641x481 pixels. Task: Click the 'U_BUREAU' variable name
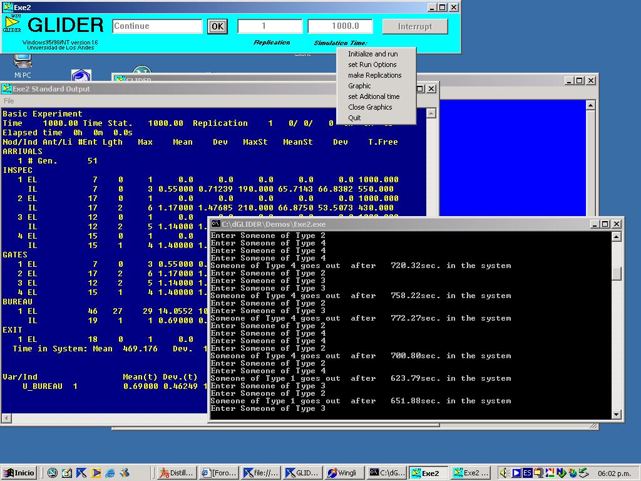pyautogui.click(x=43, y=386)
